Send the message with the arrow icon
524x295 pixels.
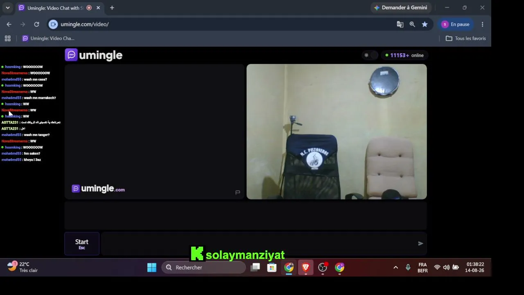420,243
